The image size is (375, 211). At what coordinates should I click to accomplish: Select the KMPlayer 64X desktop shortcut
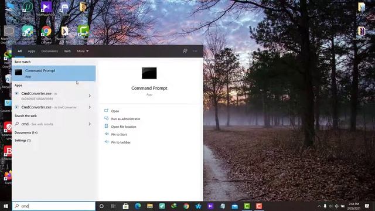coord(46,9)
